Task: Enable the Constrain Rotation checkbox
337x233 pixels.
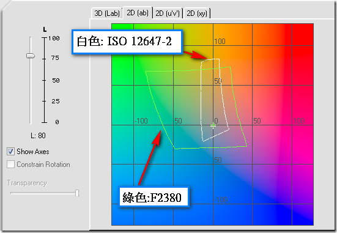Action: point(10,165)
